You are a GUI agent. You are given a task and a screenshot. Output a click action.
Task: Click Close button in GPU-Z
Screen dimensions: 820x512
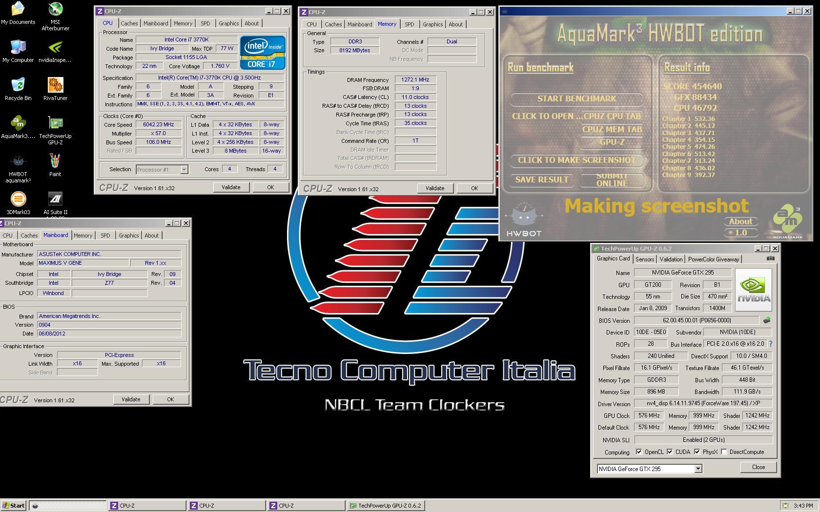[758, 467]
